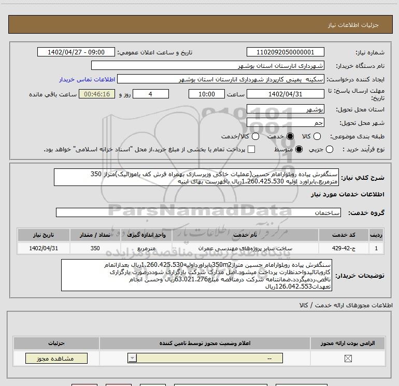Click the requester field سکینه یمینی
399x386 pixels.
pos(221,79)
